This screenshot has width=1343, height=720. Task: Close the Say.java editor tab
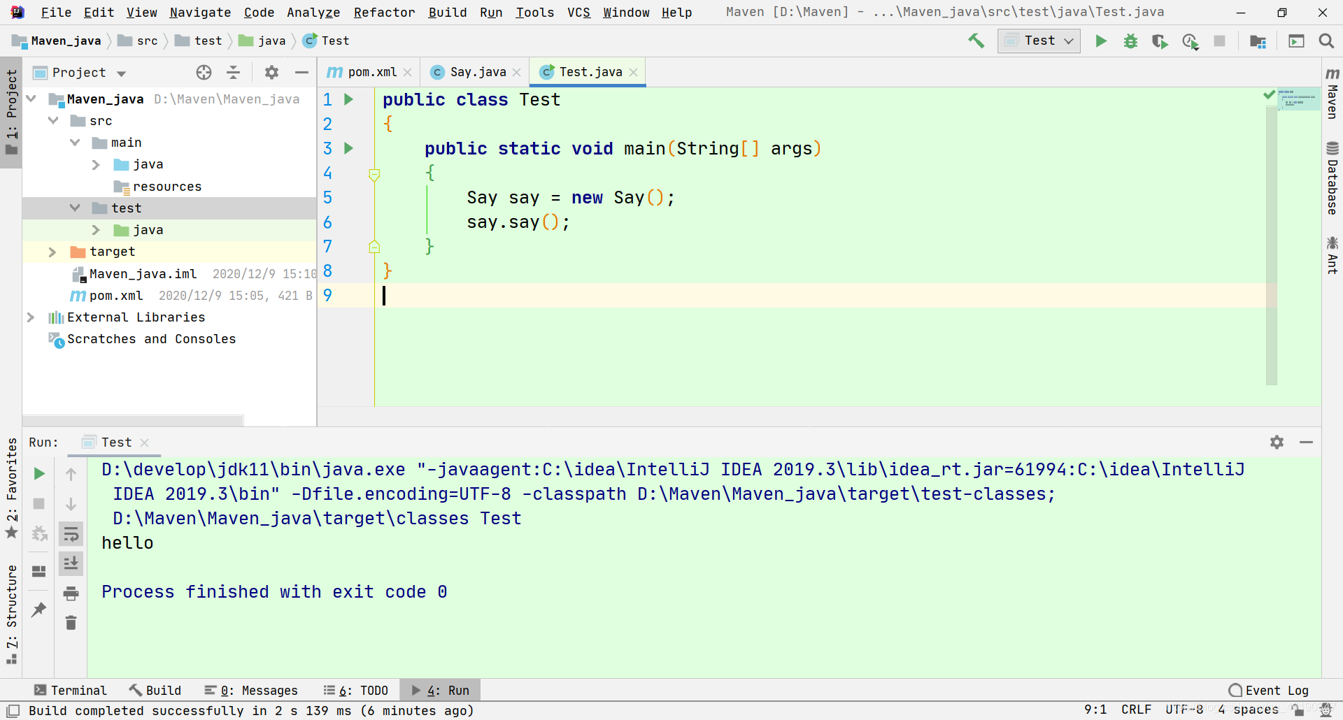[517, 72]
